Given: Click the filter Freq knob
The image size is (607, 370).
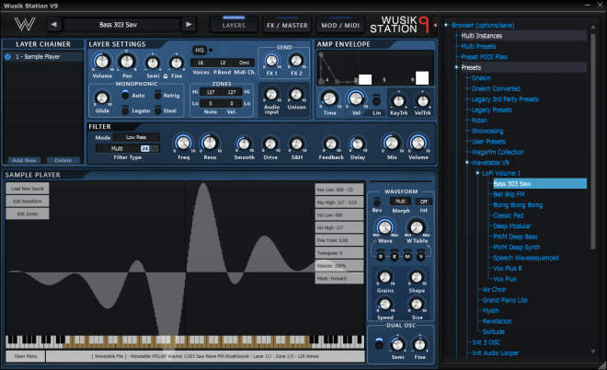Looking at the screenshot, I should pos(184,143).
